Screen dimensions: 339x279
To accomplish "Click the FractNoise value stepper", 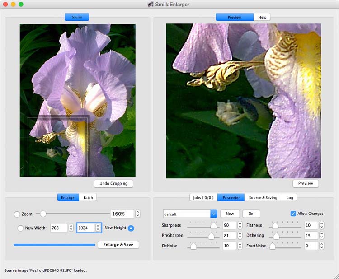I will coord(321,246).
